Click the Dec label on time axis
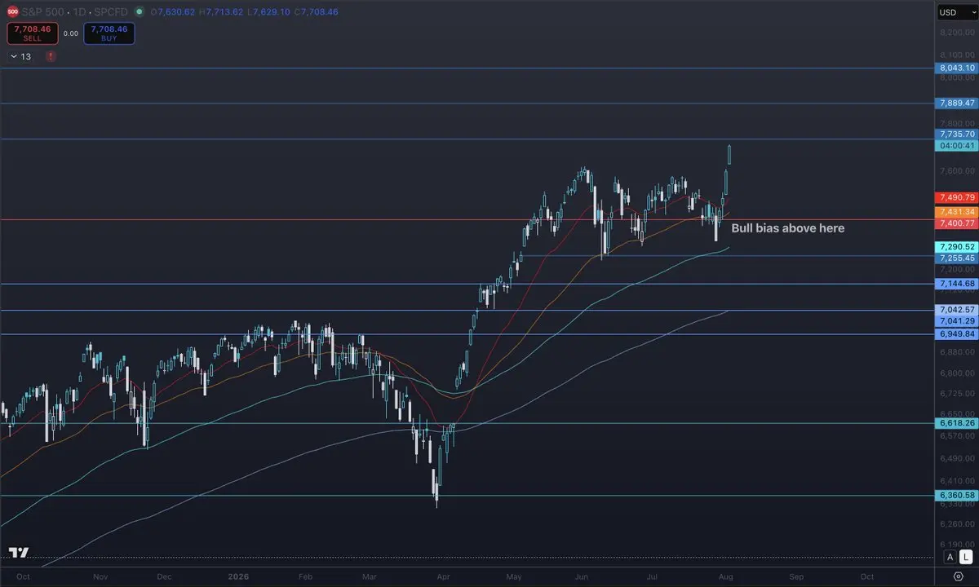 pos(164,576)
